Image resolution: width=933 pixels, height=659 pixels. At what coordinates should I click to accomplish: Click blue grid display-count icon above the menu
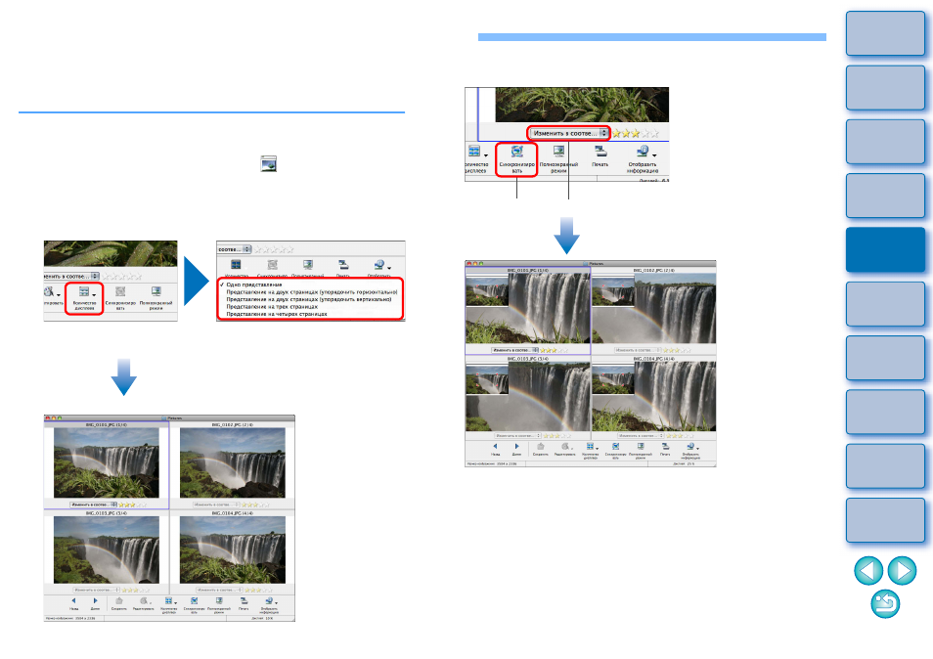pos(237,264)
